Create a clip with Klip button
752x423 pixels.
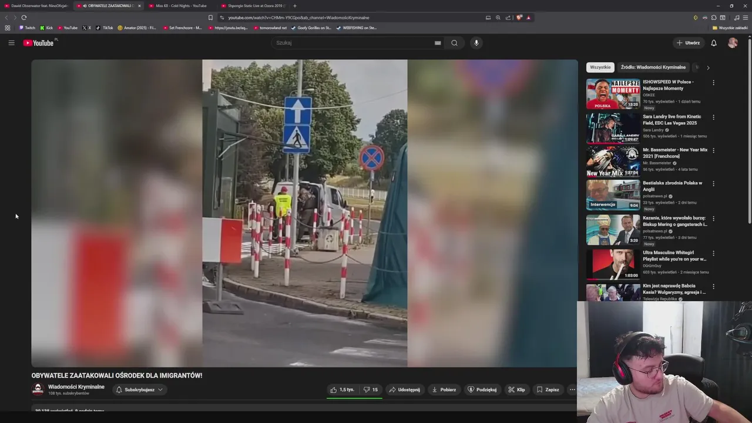517,390
